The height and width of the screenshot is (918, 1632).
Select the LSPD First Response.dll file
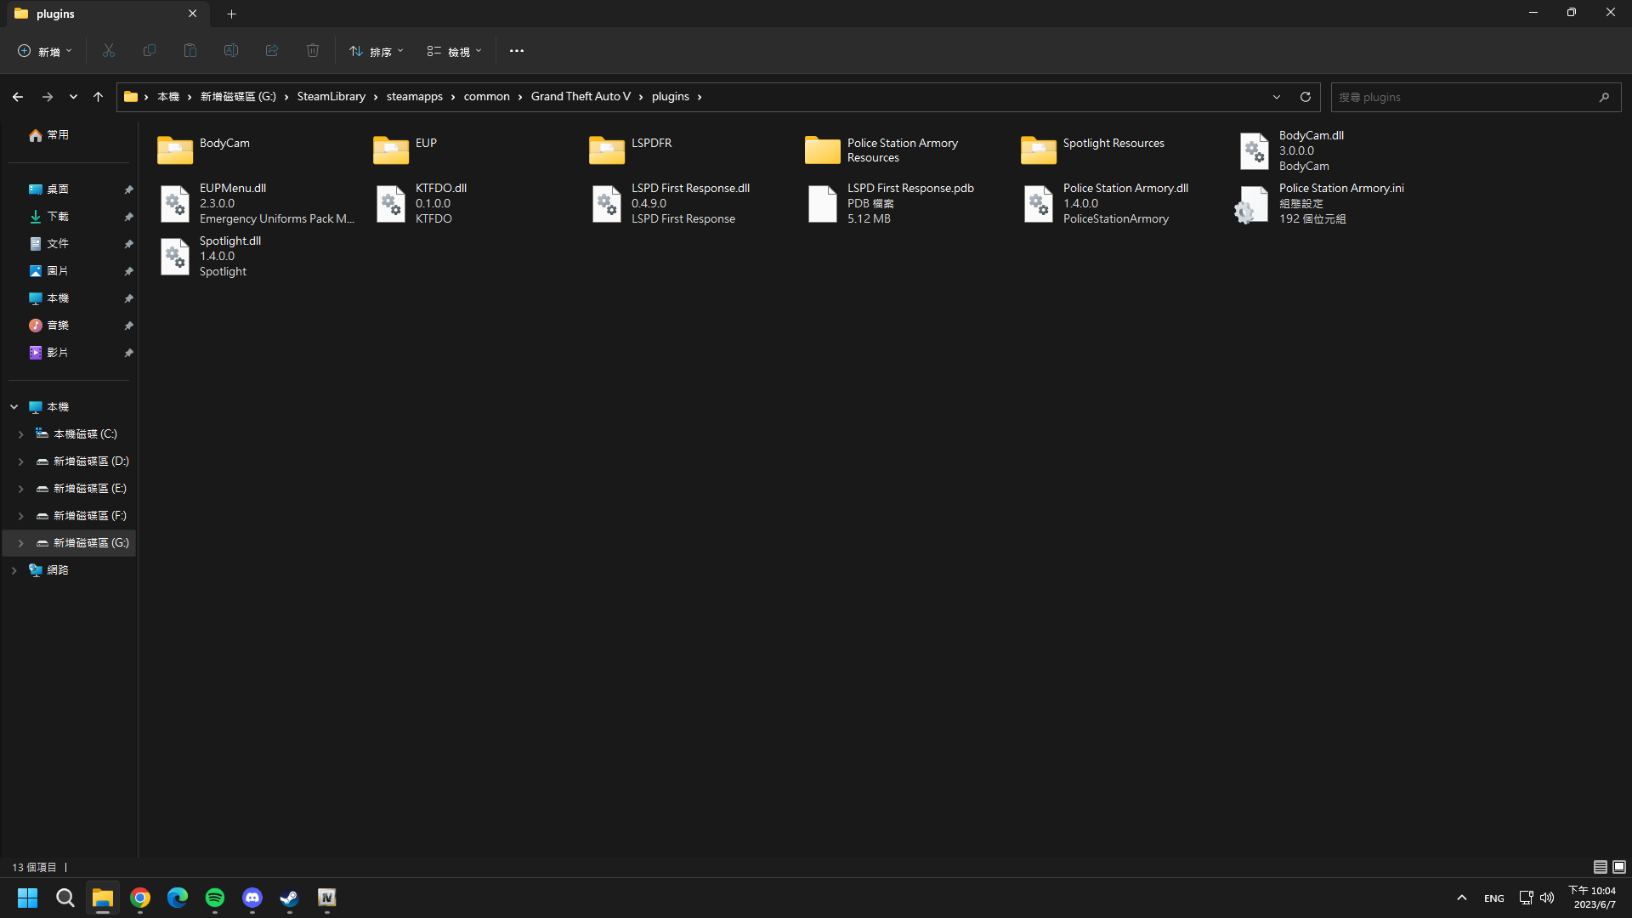(x=671, y=203)
